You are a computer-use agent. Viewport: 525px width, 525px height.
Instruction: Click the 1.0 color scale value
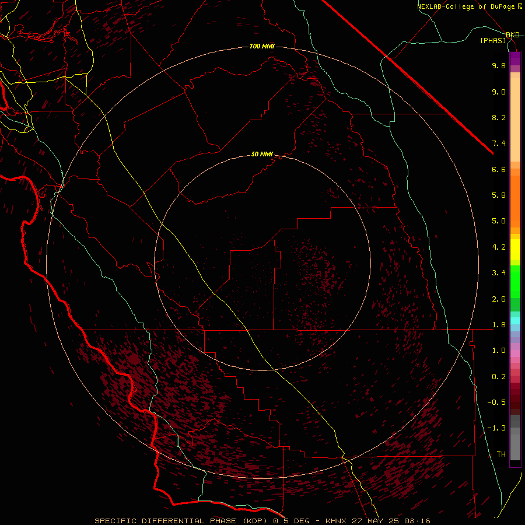tap(499, 351)
